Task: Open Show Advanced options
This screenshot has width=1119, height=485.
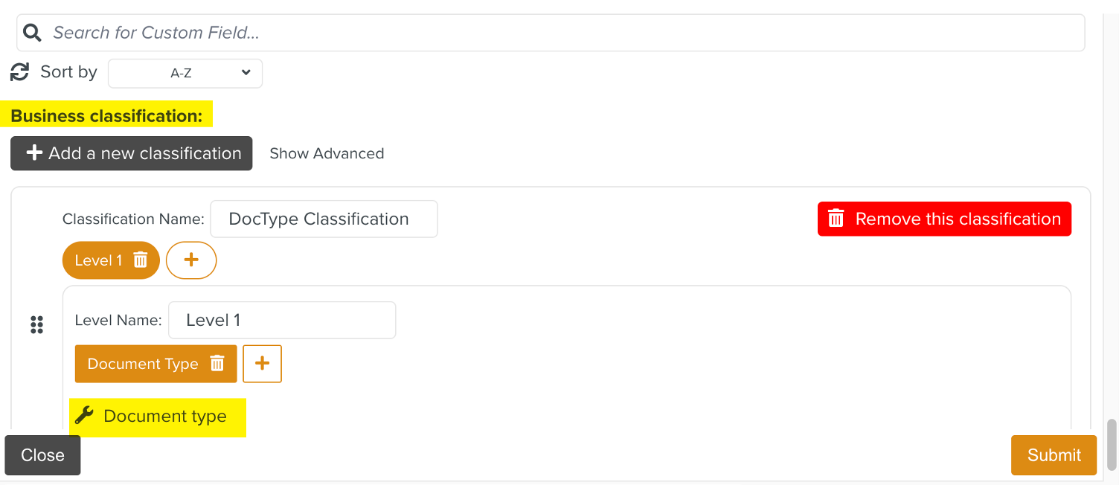Action: [327, 153]
